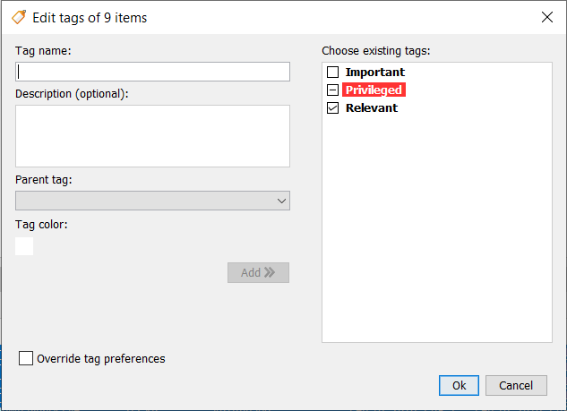This screenshot has width=567, height=411.
Task: Open the Parent tag combo box
Action: coord(143,201)
